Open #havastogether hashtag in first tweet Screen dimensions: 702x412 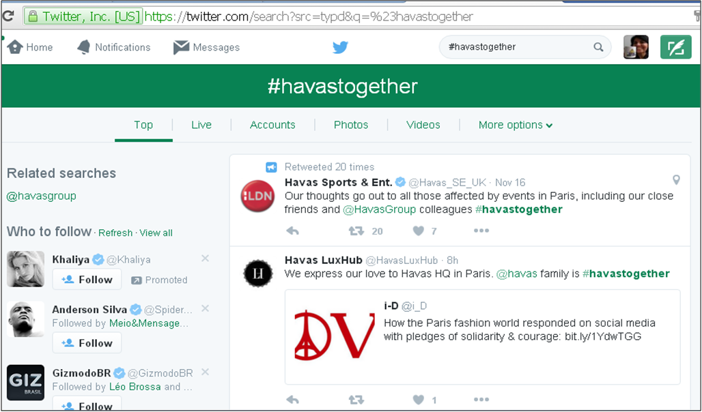519,209
